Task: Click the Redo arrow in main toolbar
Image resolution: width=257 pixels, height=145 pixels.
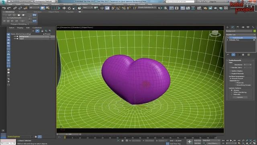Action: 9,8
